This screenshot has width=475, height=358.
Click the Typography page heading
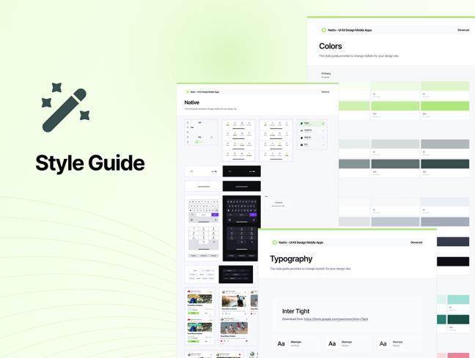291,258
